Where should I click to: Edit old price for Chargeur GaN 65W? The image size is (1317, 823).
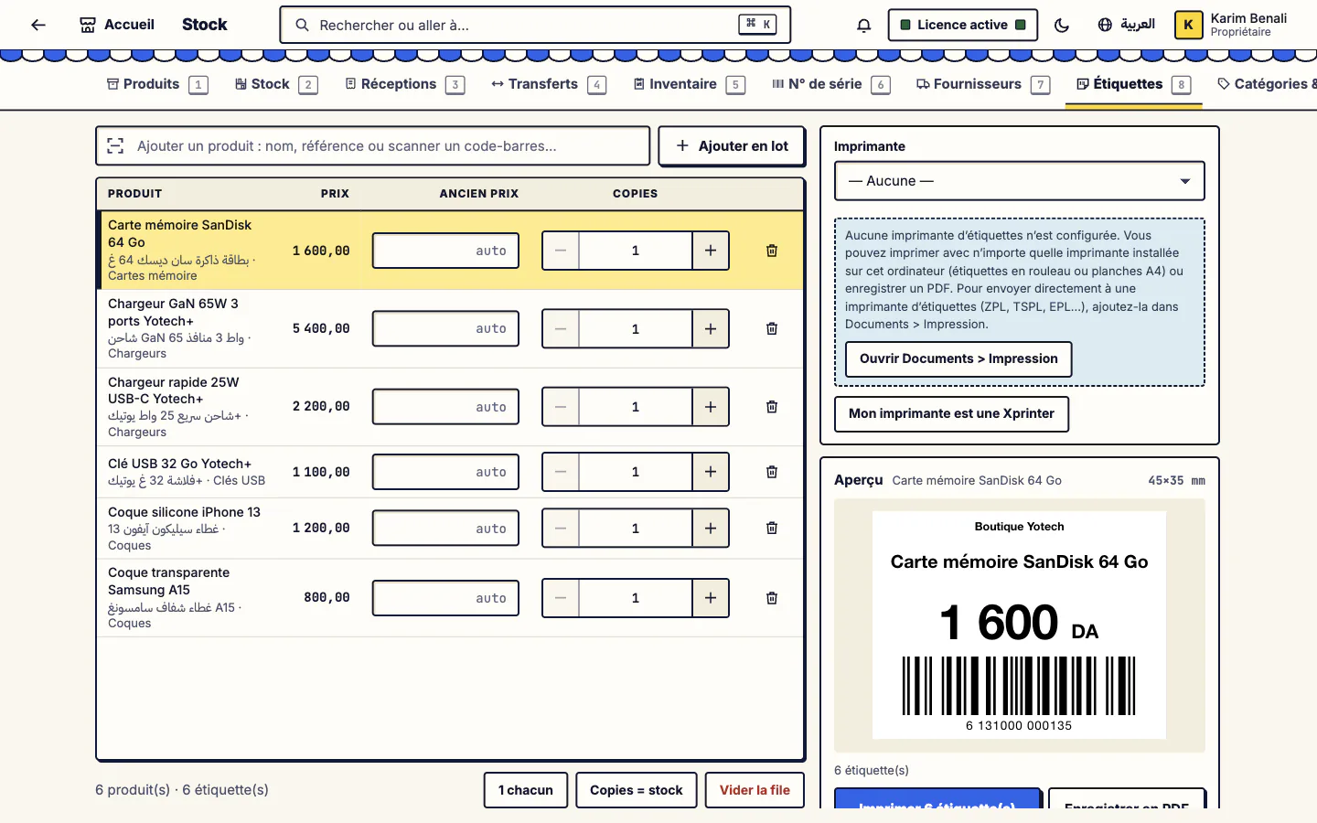coord(445,329)
